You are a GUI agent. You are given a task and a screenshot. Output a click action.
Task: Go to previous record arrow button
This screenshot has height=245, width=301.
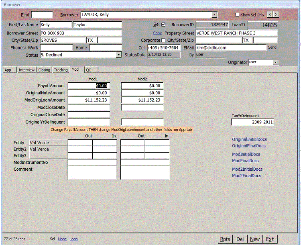point(270,14)
